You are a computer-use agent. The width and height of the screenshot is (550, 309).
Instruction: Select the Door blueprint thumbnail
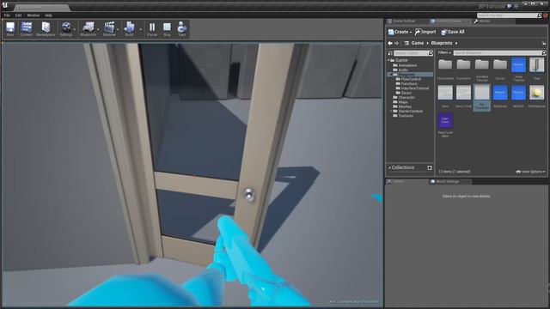[536, 65]
